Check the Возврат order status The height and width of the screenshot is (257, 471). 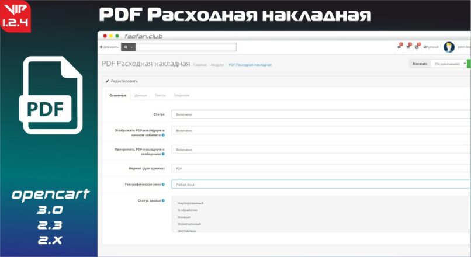coord(175,217)
